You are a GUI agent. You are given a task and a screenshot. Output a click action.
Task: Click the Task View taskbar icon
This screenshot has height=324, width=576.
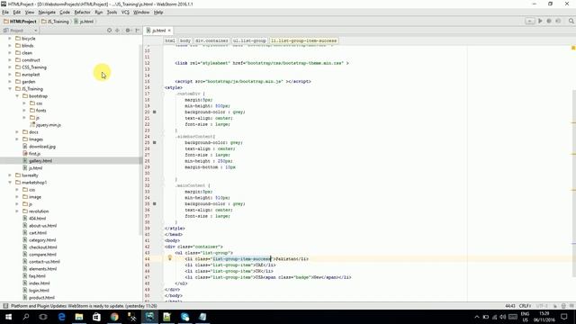tap(43, 317)
